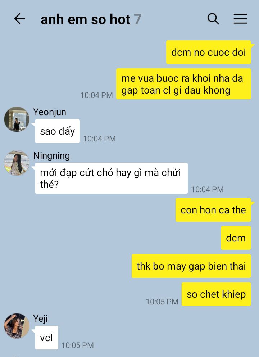Tap Yeji's 'vcl' message bubble
This screenshot has width=259, height=357.
point(46,338)
